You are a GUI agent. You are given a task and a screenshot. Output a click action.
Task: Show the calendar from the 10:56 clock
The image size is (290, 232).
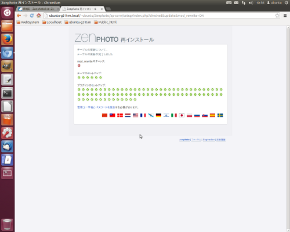260,3
